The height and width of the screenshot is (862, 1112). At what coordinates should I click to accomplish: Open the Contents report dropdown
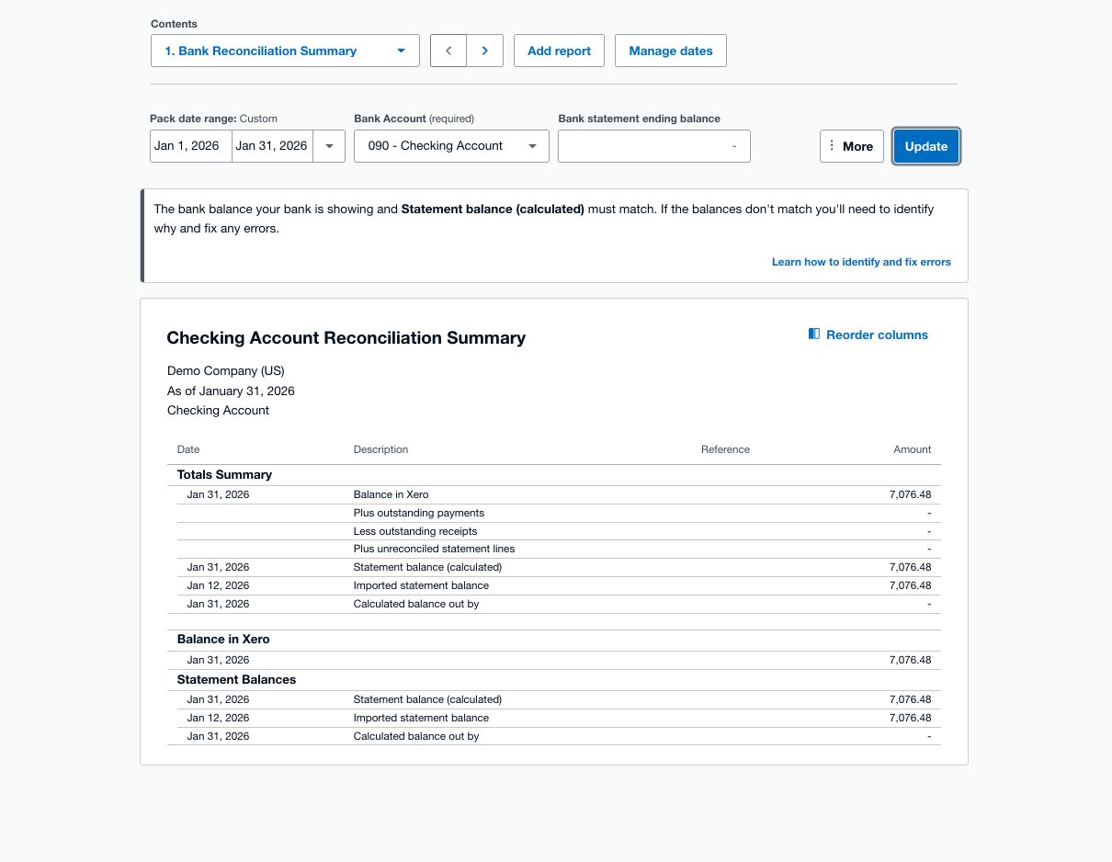tap(285, 51)
